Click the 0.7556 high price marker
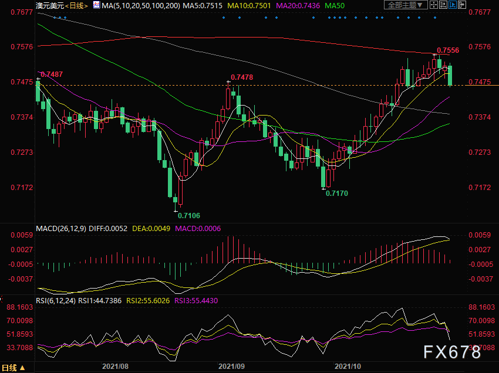Image resolution: width=499 pixels, height=373 pixels. coord(448,51)
